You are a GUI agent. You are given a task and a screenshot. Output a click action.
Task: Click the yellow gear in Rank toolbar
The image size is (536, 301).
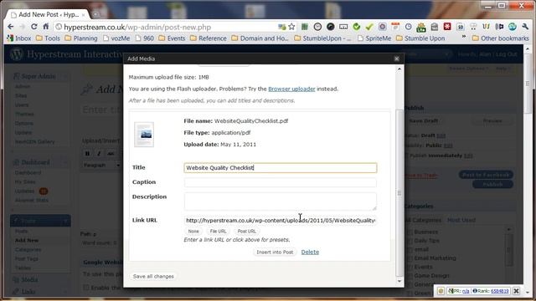click(x=441, y=291)
